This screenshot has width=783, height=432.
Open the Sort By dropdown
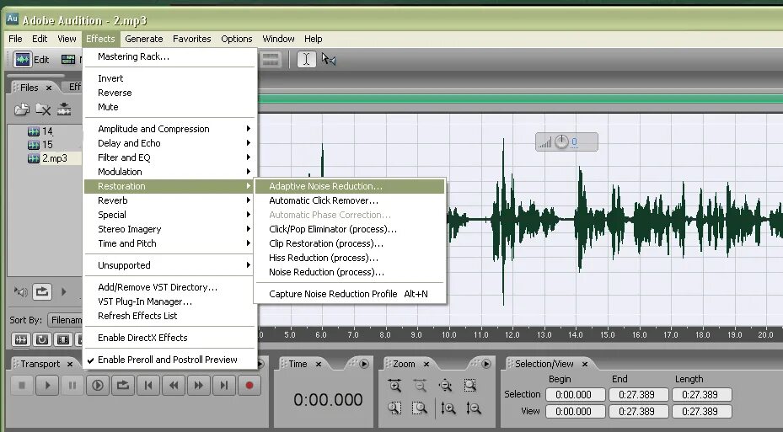point(66,320)
